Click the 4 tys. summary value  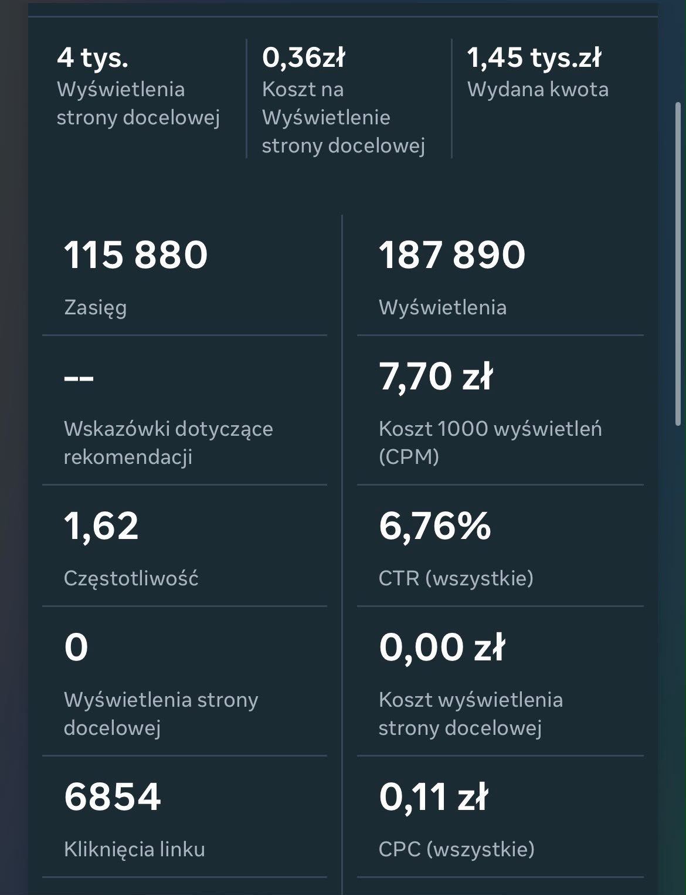93,57
